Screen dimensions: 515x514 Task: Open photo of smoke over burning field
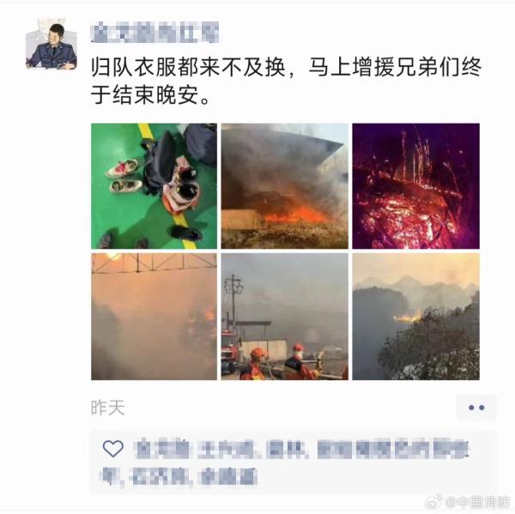point(284,186)
